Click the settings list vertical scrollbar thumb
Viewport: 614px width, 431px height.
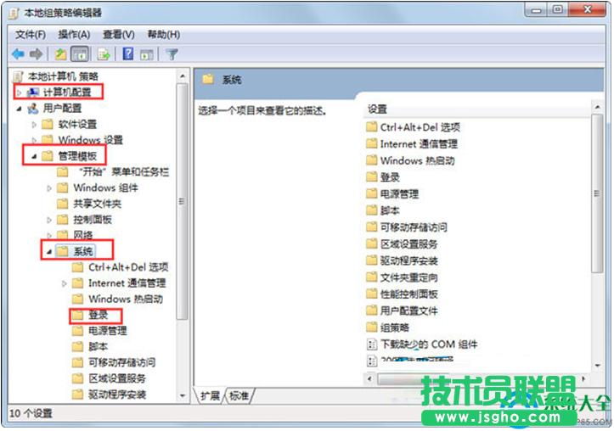pos(597,193)
